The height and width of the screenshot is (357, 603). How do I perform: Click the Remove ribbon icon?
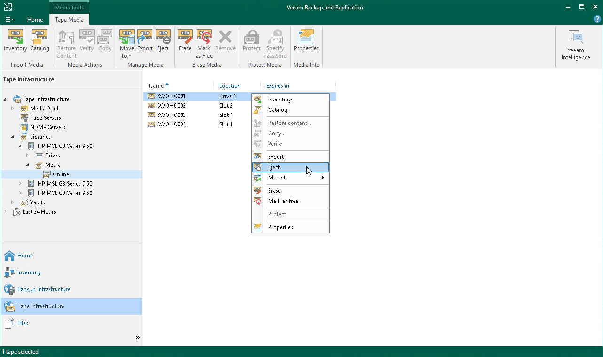pyautogui.click(x=225, y=37)
